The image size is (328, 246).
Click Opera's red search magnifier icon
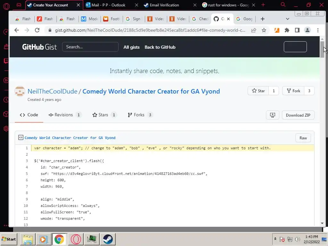[283, 4]
